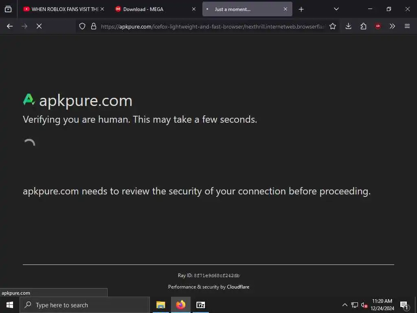Close the Just a moment... tab
The height and width of the screenshot is (313, 417).
285,9
